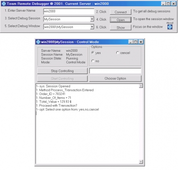178x170 pixels.
Task: Click the log scrollbar down arrow
Action: point(141,162)
